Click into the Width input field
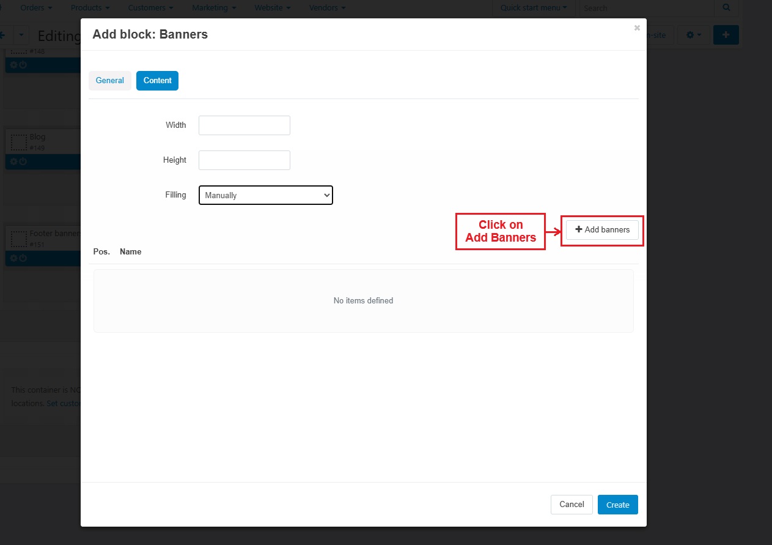This screenshot has width=772, height=545. [x=244, y=125]
